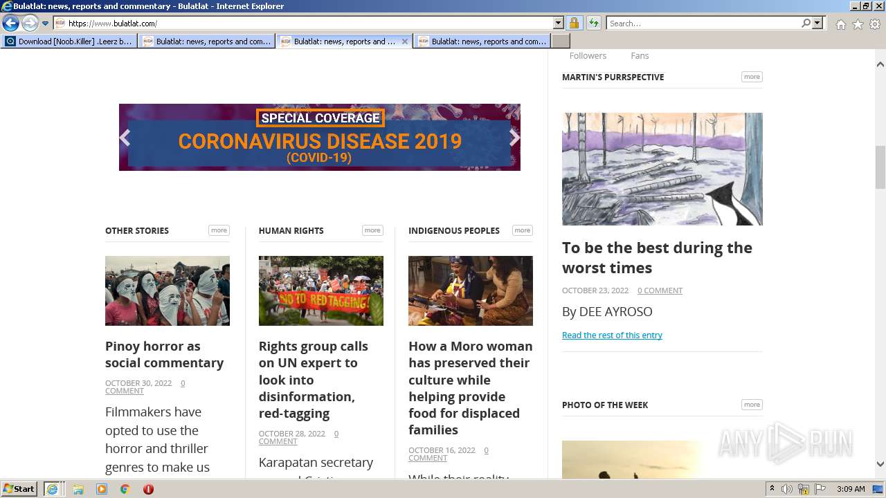Open the recent pages dropdown arrow
This screenshot has width=886, height=498.
click(x=46, y=24)
